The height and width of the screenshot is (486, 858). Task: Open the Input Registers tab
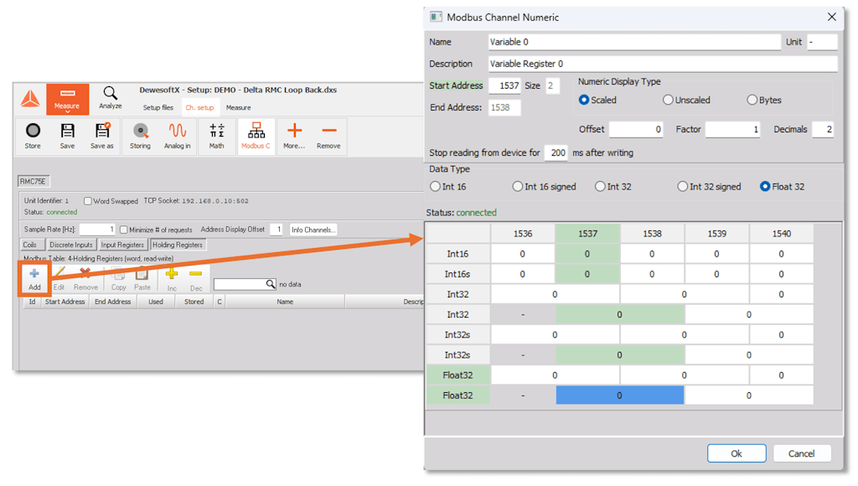pos(122,245)
